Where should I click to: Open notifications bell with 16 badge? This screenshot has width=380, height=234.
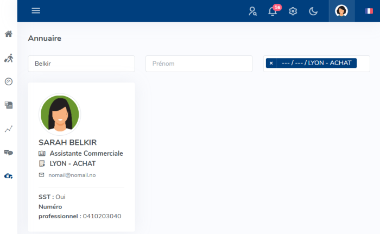pos(273,11)
